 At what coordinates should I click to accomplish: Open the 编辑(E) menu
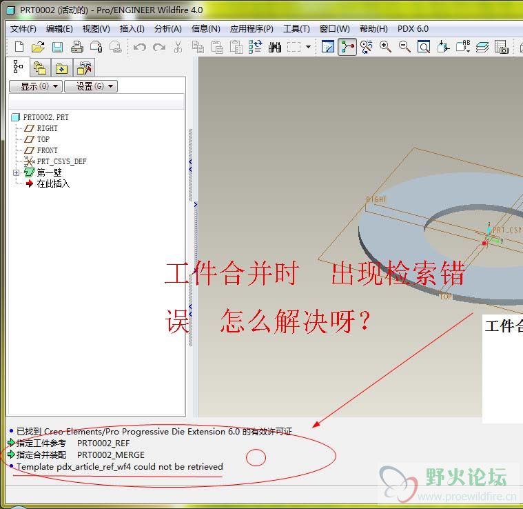(x=59, y=29)
